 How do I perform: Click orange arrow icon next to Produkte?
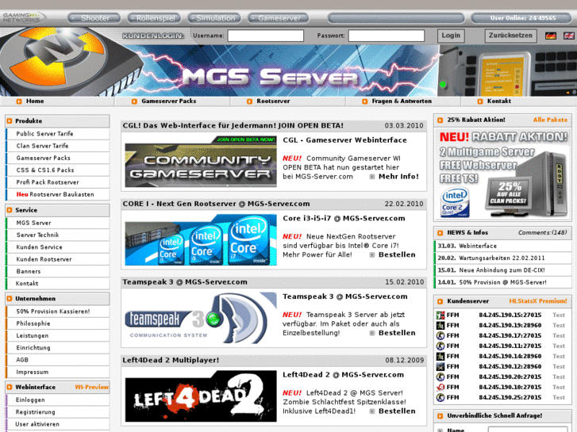click(x=10, y=121)
